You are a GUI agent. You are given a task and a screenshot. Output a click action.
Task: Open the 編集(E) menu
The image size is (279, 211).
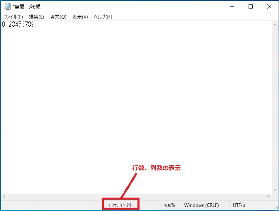(x=36, y=17)
